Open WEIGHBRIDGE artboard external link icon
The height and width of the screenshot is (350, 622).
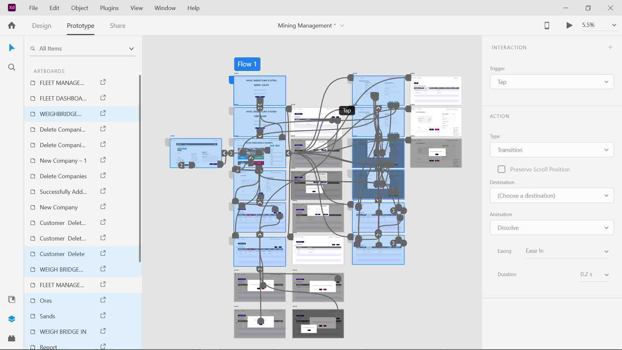coord(103,113)
